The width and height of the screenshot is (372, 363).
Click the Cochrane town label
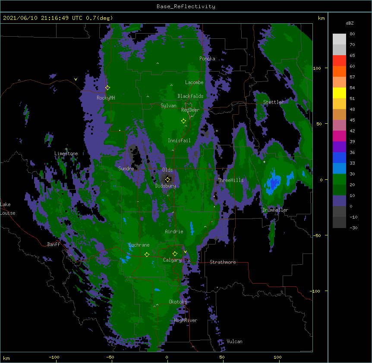(139, 245)
